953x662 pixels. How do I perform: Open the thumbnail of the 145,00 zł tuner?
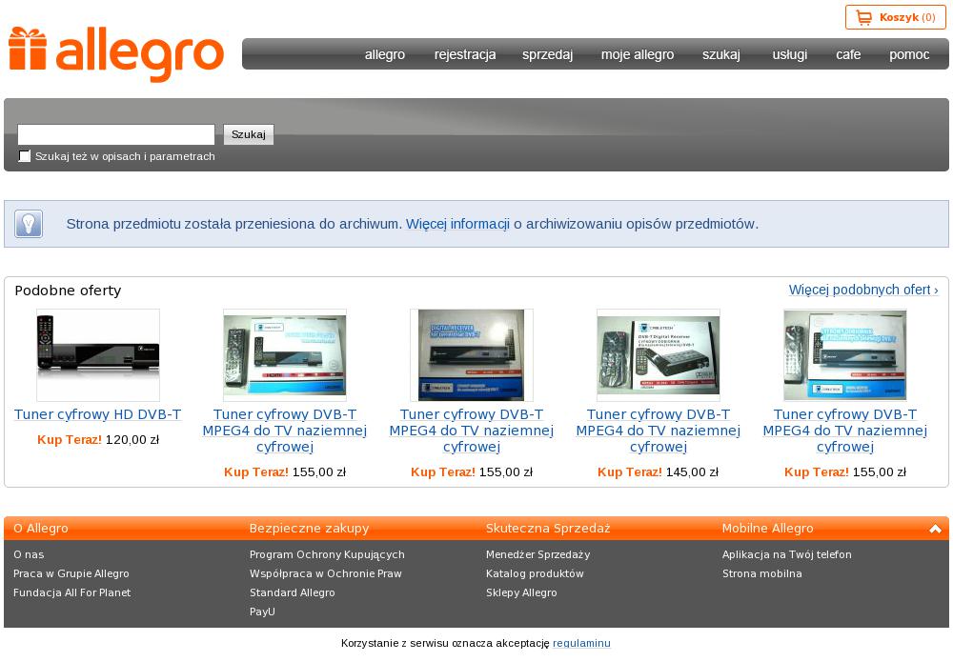click(659, 354)
